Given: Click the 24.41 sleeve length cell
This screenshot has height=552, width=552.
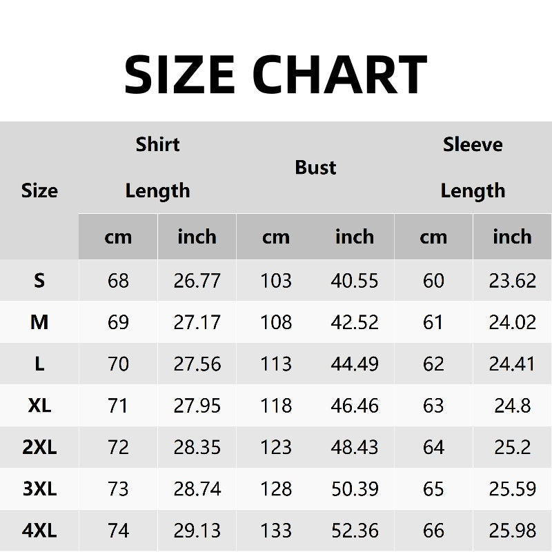Looking at the screenshot, I should [512, 364].
